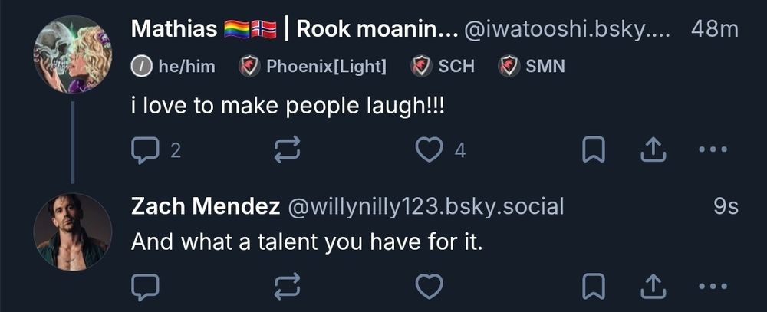Open replies on Mathias's post
This screenshot has width=767, height=312.
coord(156,149)
